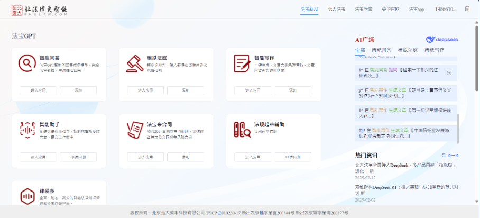Click 进入应用 on the 智能写作 card
480x218 pixels.
click(x=253, y=90)
